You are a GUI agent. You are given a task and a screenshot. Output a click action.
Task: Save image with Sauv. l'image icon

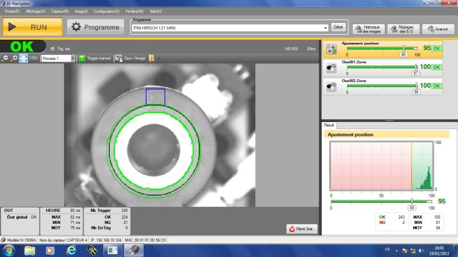pos(119,58)
